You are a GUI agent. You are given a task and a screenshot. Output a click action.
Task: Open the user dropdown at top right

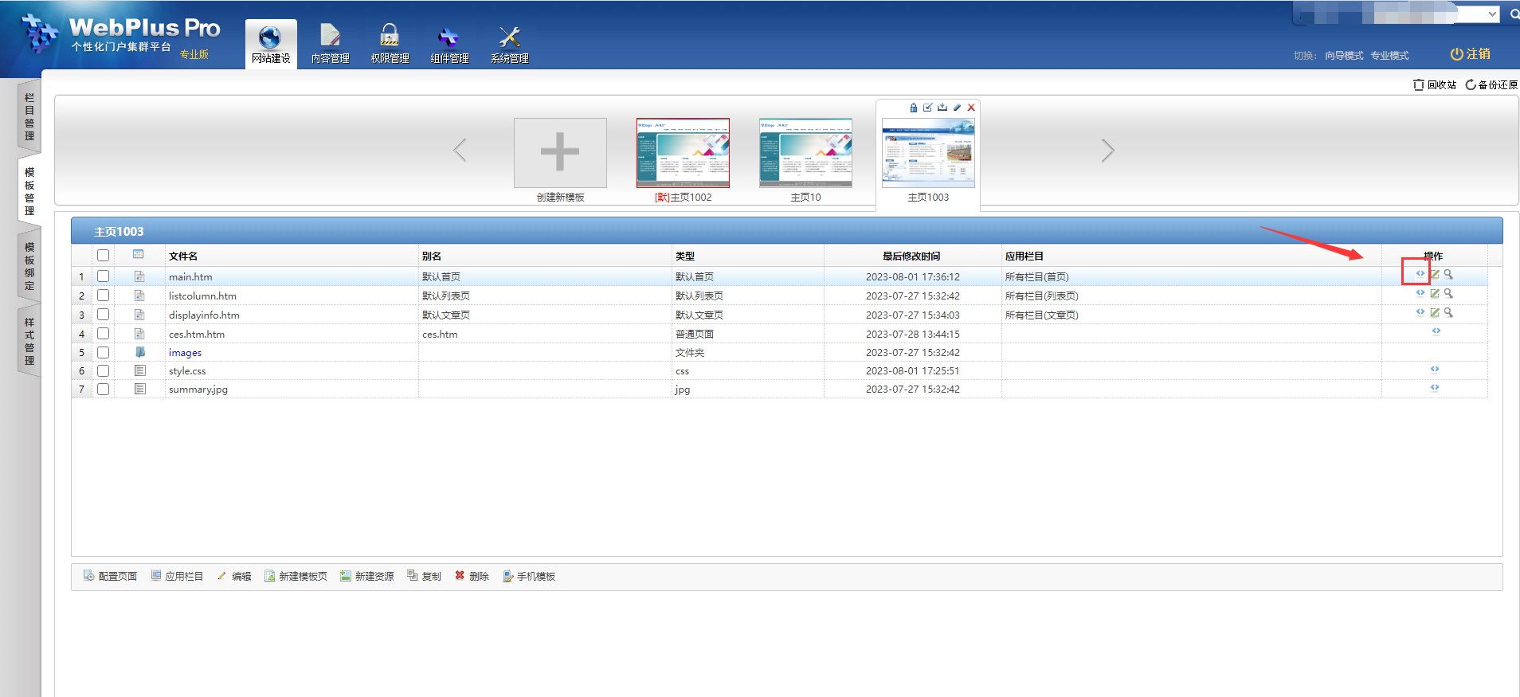coord(1491,14)
